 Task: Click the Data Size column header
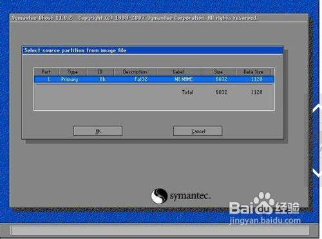pyautogui.click(x=254, y=72)
